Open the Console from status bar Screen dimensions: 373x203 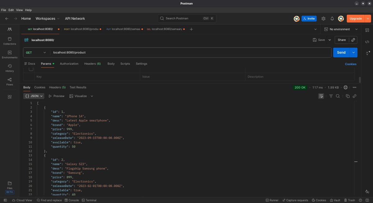pos(72,200)
